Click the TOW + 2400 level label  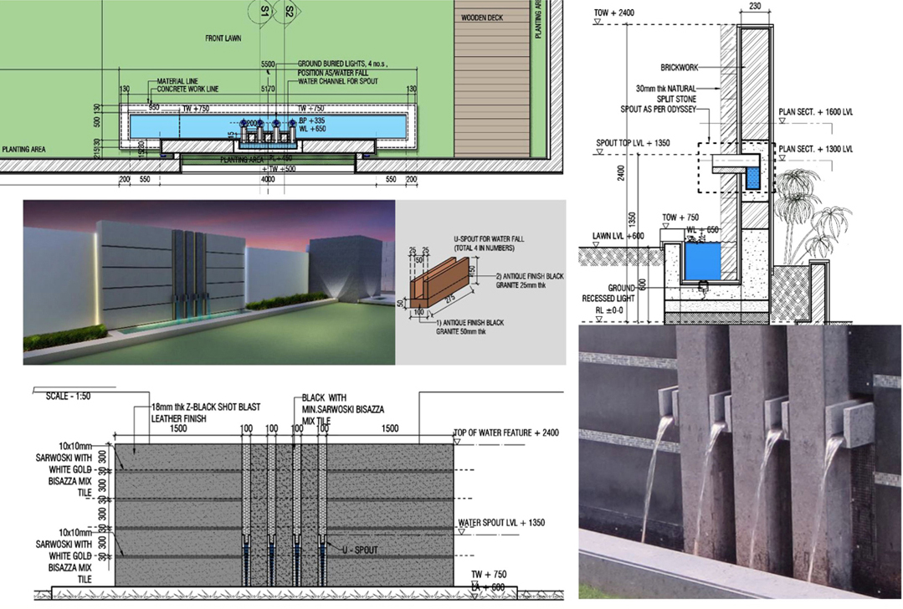pyautogui.click(x=614, y=13)
